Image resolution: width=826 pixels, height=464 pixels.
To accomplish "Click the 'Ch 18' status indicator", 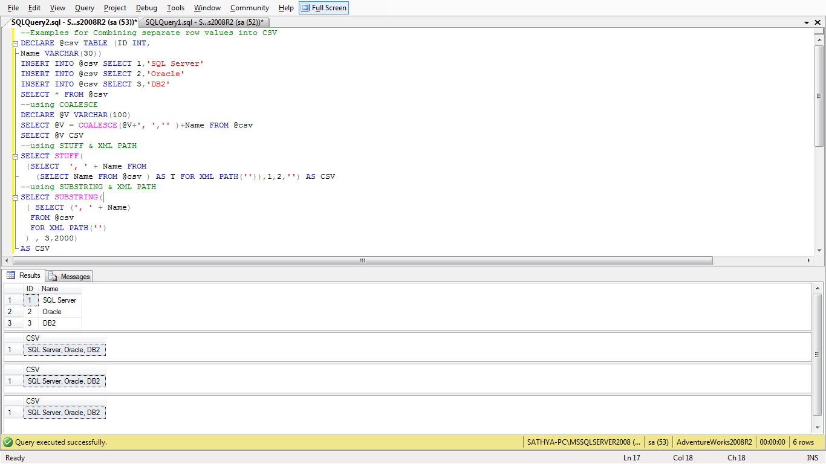I will pyautogui.click(x=736, y=458).
